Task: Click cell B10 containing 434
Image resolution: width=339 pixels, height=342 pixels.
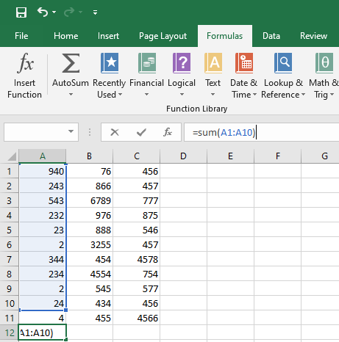Action: pyautogui.click(x=89, y=303)
